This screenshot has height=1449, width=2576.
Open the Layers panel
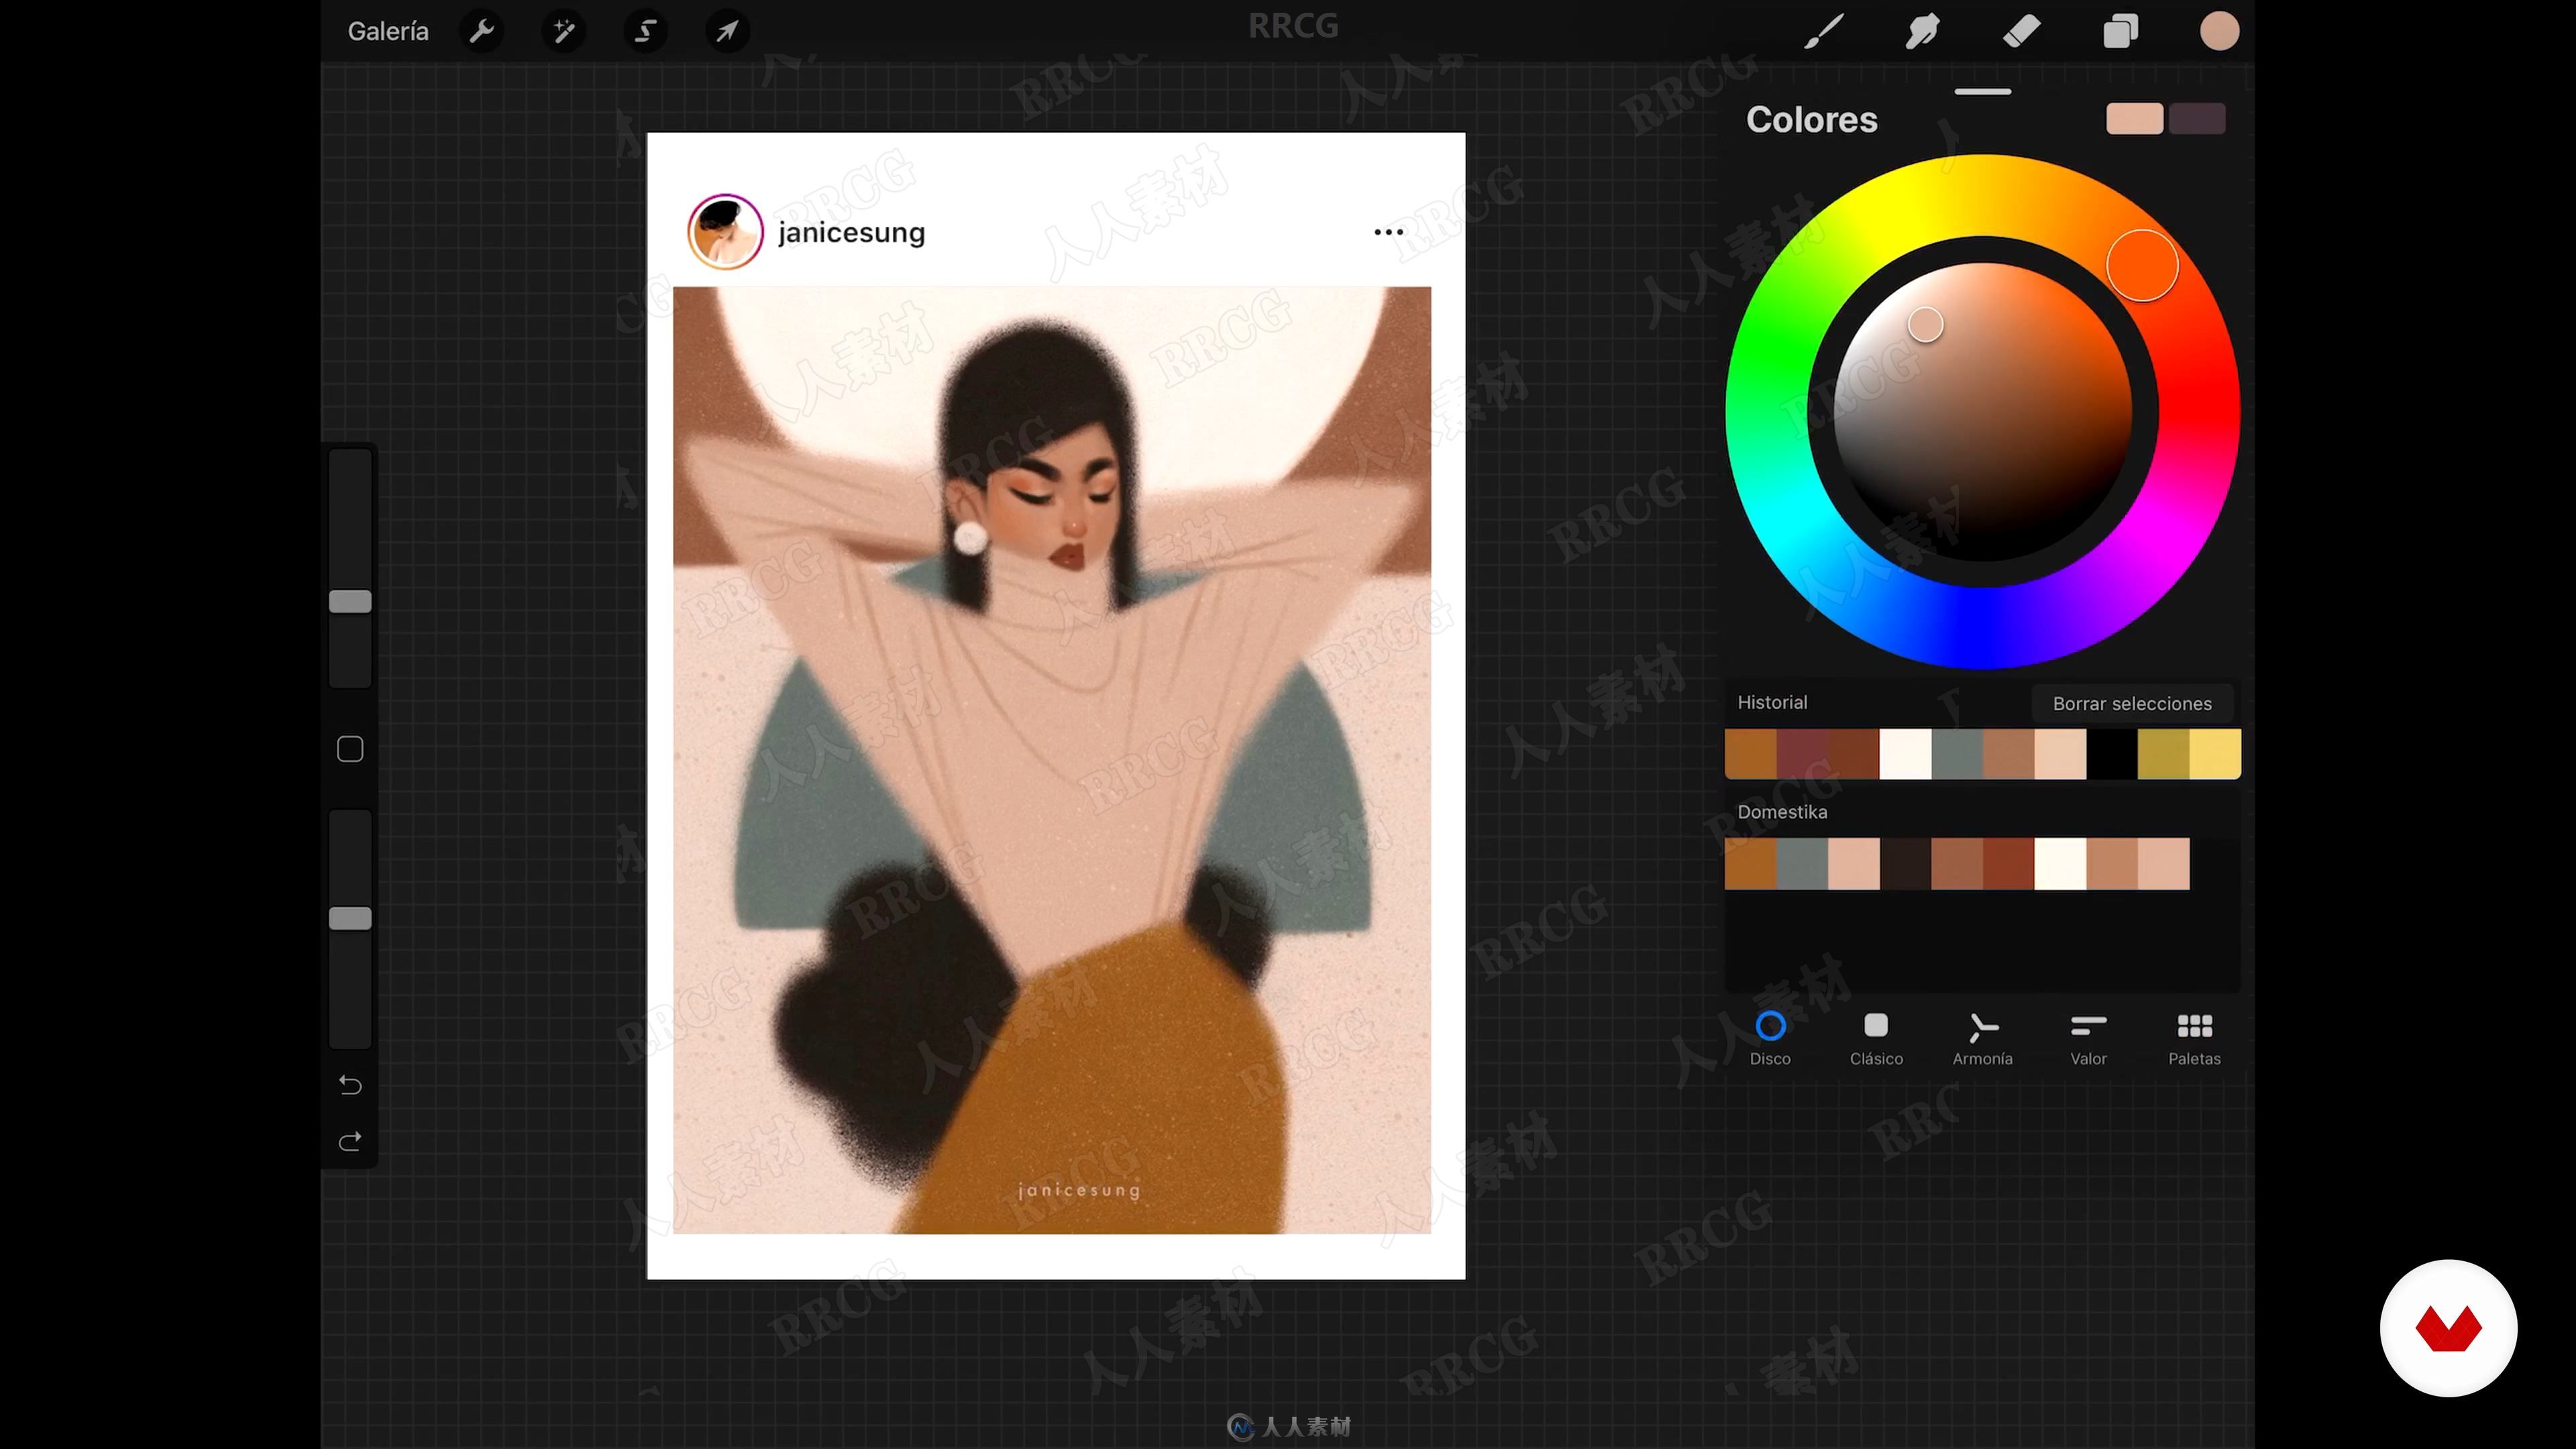point(2120,31)
